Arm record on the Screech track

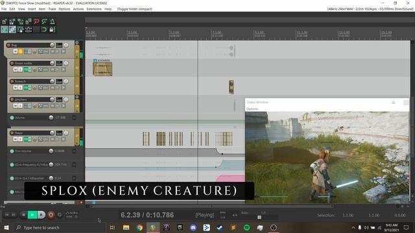[x=12, y=82]
